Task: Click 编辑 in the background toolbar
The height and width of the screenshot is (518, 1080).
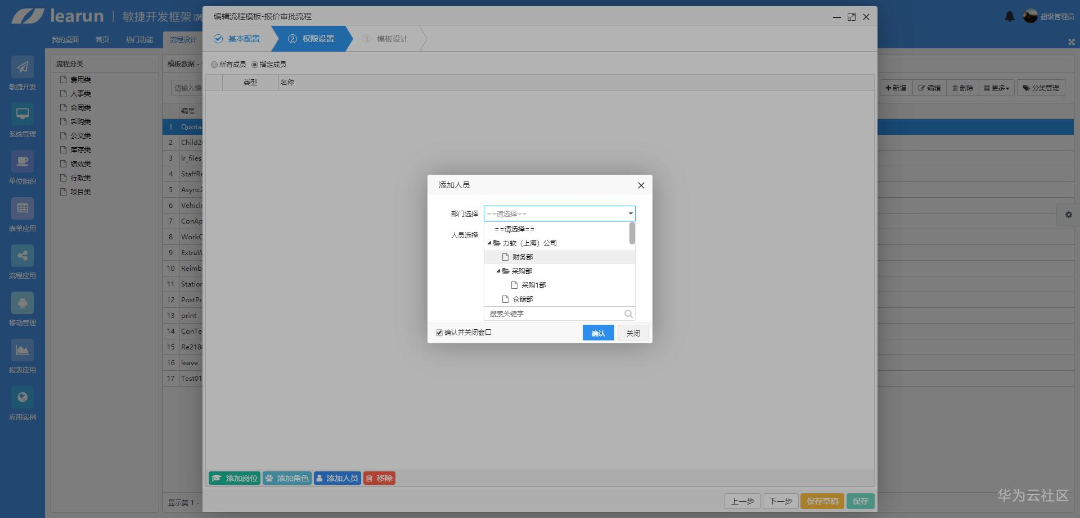Action: tap(930, 88)
